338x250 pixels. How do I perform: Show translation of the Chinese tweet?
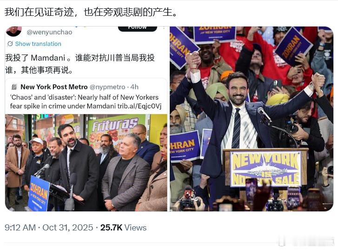(x=38, y=44)
